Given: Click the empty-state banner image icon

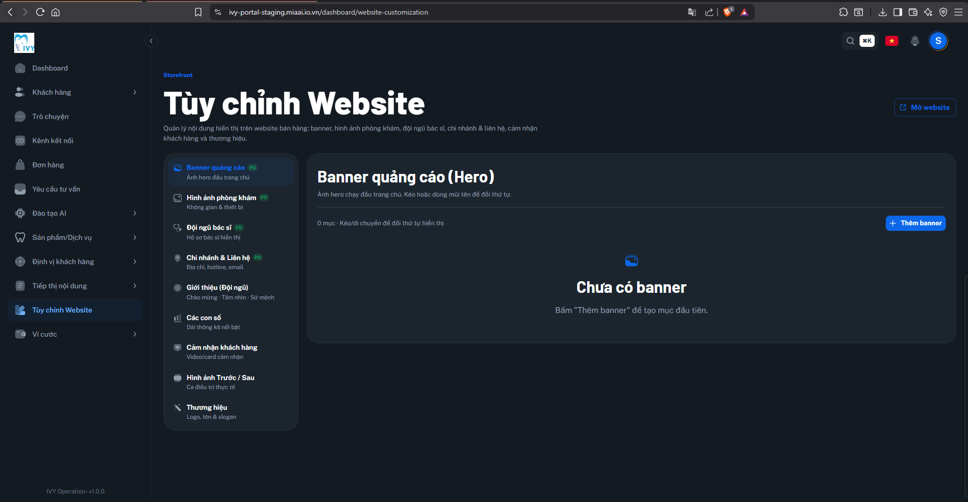Looking at the screenshot, I should click(x=632, y=261).
